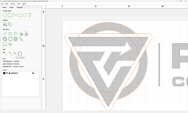
Task: Select the Polygon create vector tool
Action: click(x=25, y=15)
